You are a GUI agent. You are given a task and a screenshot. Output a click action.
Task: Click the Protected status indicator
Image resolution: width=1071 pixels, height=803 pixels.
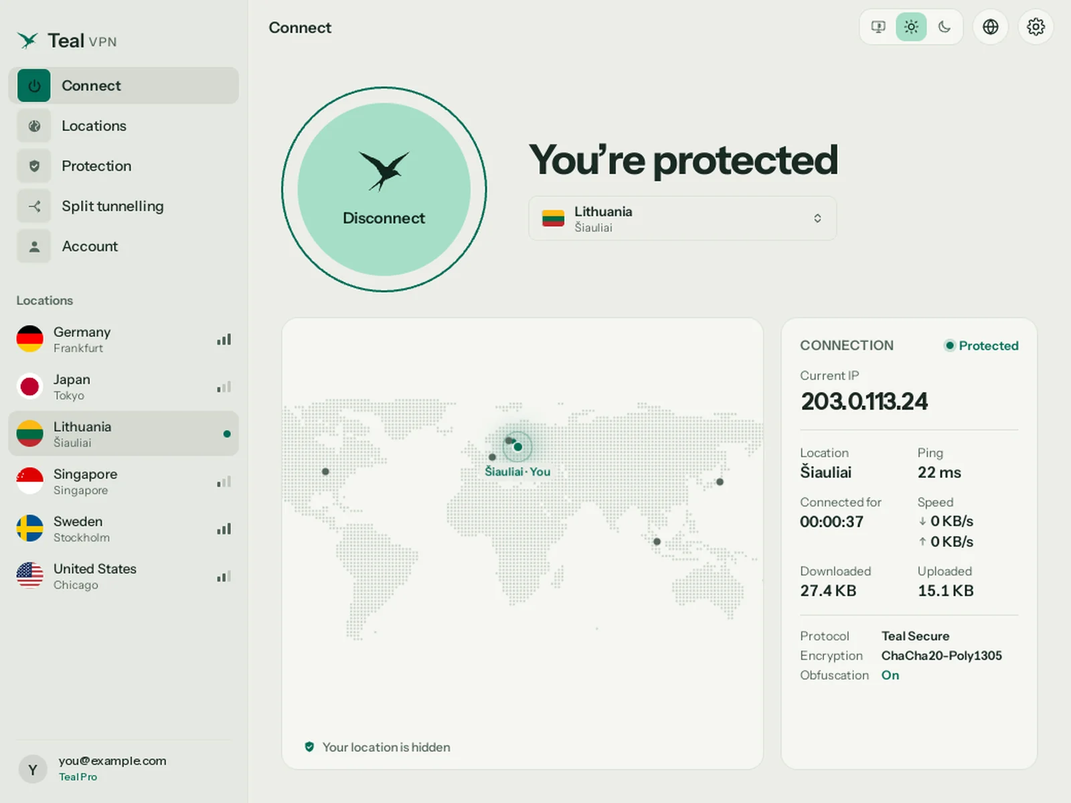[x=981, y=345]
